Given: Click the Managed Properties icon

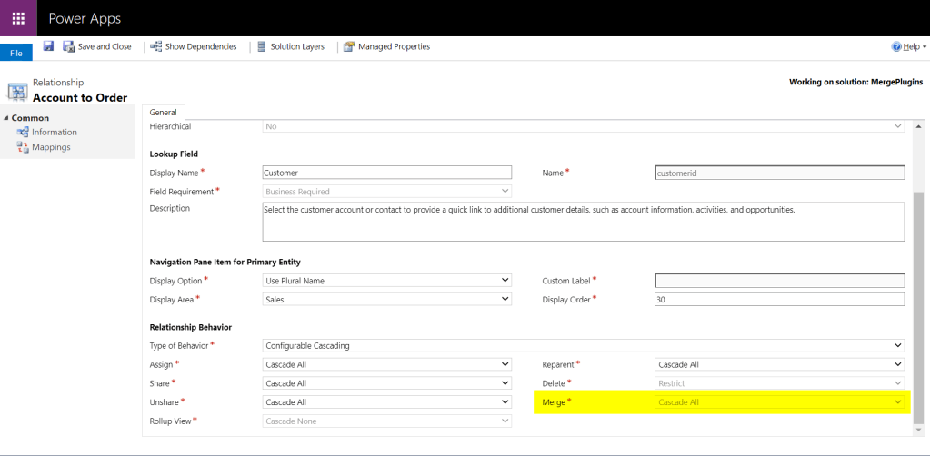Looking at the screenshot, I should pos(349,46).
